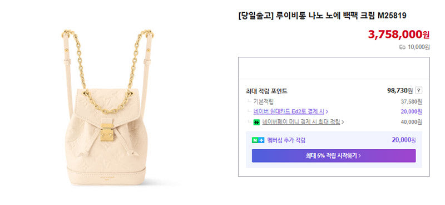Image resolution: width=445 pixels, height=205 pixels.
Task: Click the 기본적립 row label
Action: 263,101
